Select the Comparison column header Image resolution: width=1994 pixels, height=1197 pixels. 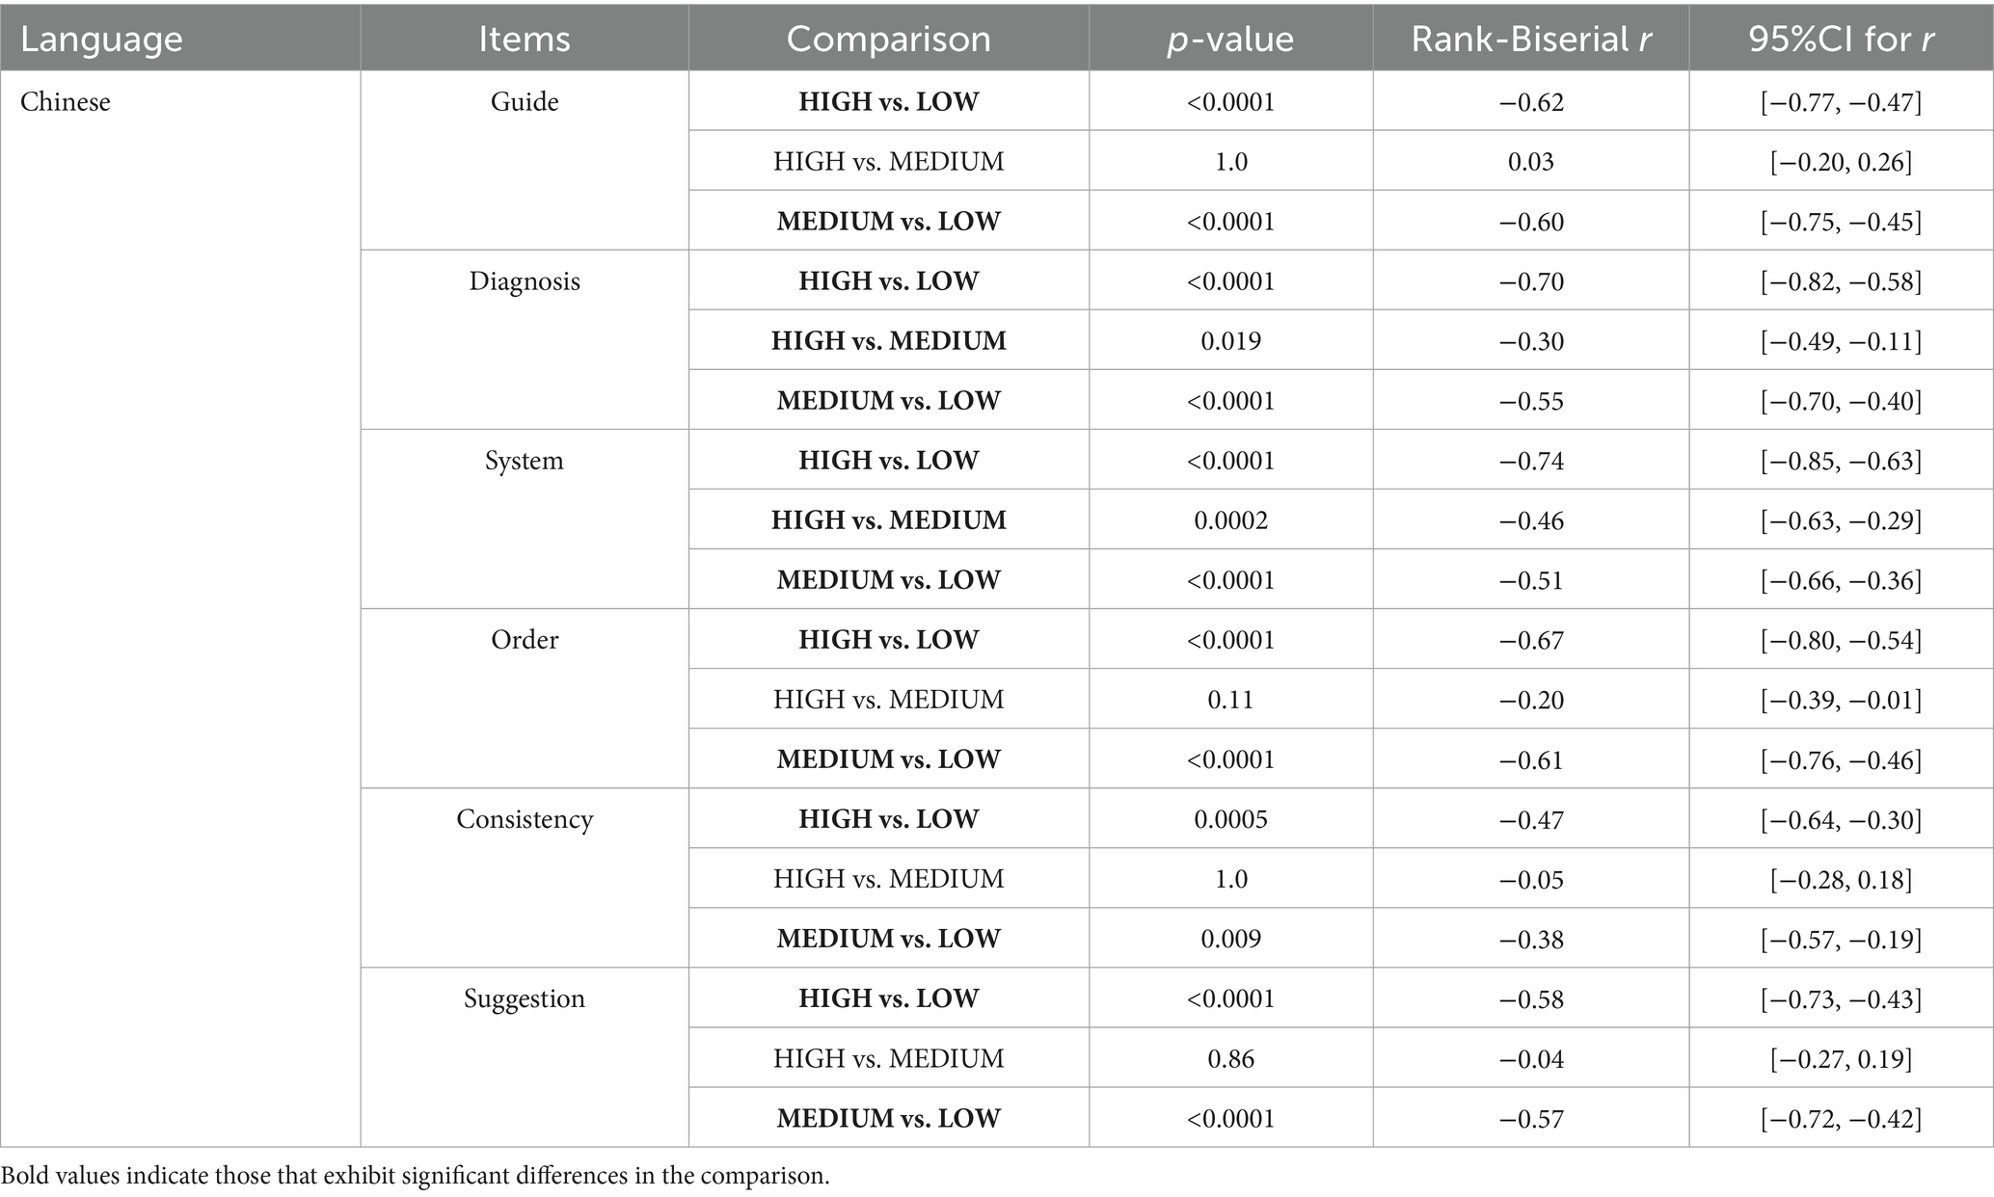click(x=888, y=40)
